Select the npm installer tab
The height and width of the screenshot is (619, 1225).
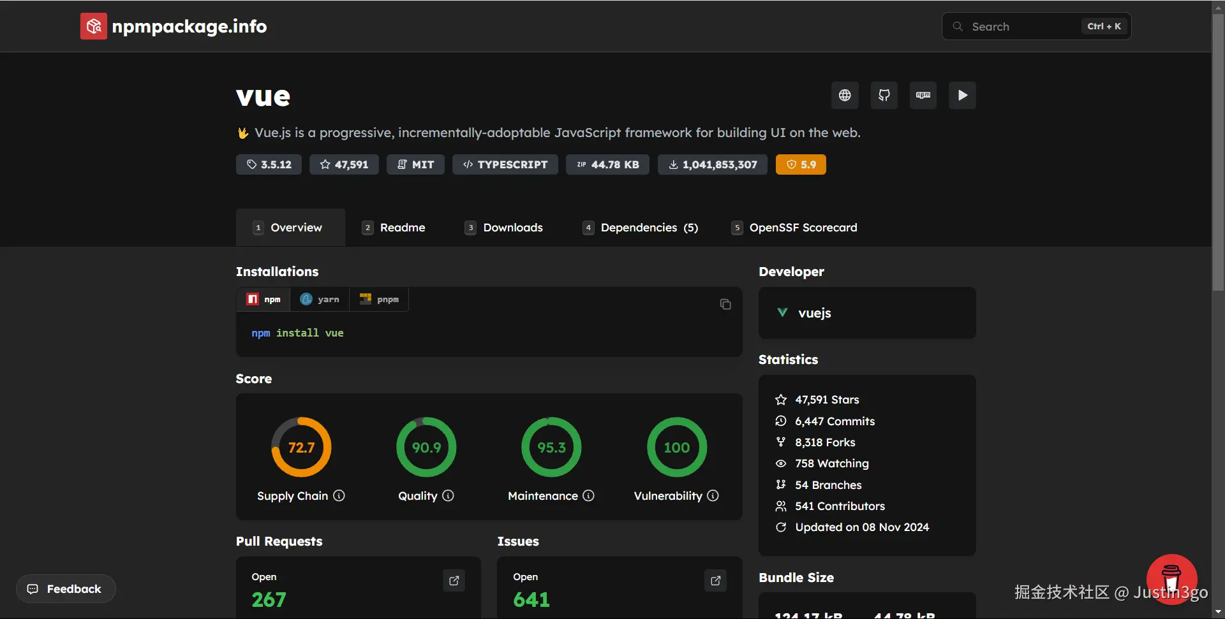264,299
